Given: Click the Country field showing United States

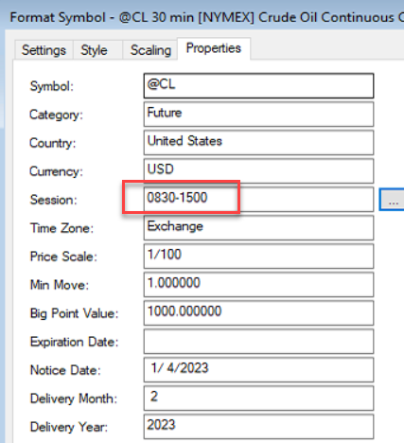Looking at the screenshot, I should point(258,143).
